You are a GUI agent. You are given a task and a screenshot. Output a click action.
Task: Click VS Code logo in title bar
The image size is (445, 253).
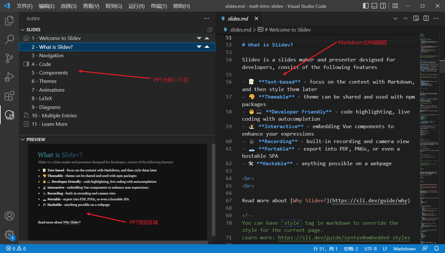(x=7, y=6)
